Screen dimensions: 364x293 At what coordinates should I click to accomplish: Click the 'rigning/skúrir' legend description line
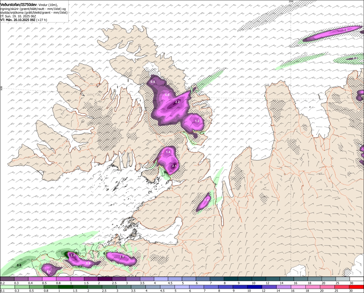click(33, 9)
